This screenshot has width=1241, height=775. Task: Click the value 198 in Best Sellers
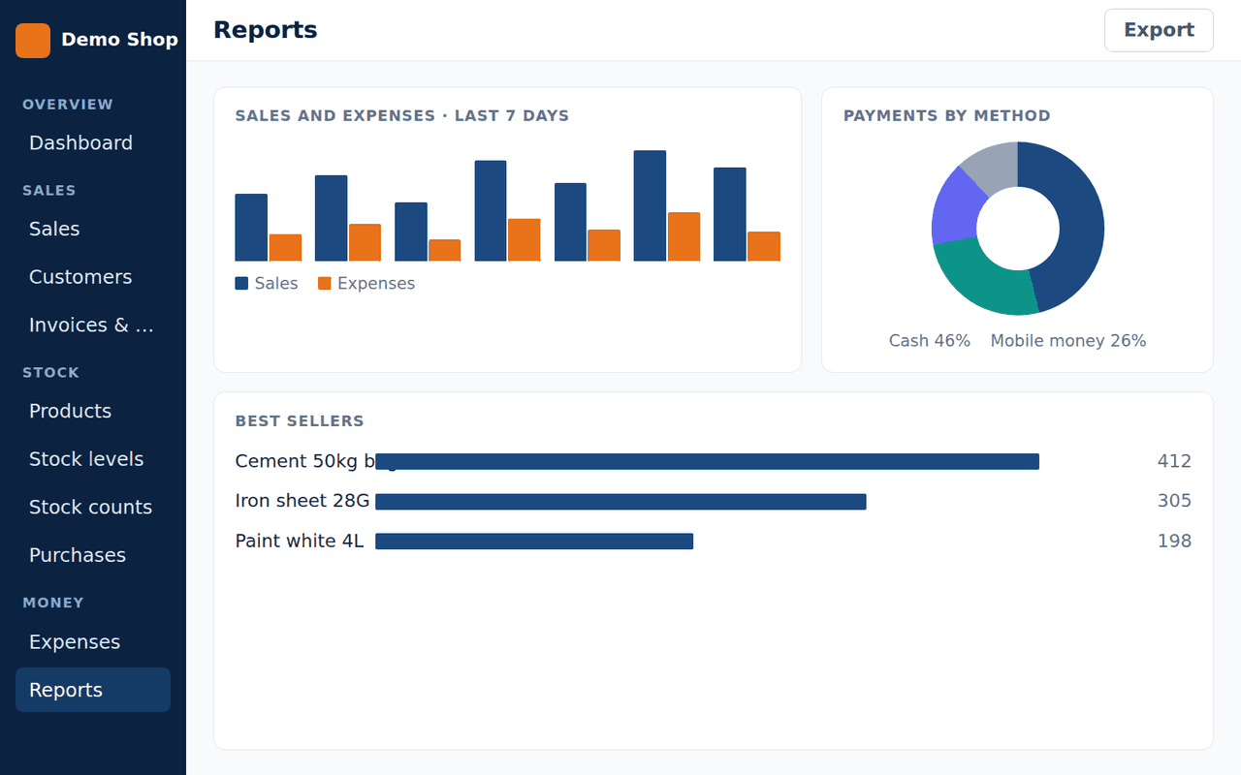coord(1174,541)
